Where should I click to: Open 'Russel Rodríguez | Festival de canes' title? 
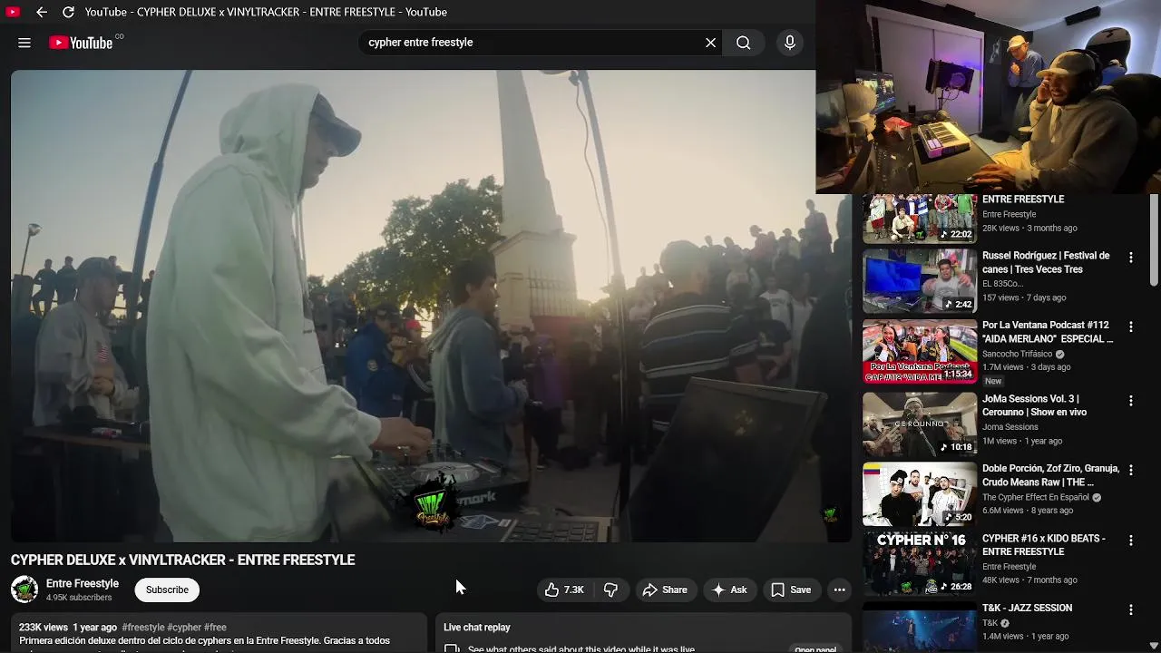click(1046, 262)
